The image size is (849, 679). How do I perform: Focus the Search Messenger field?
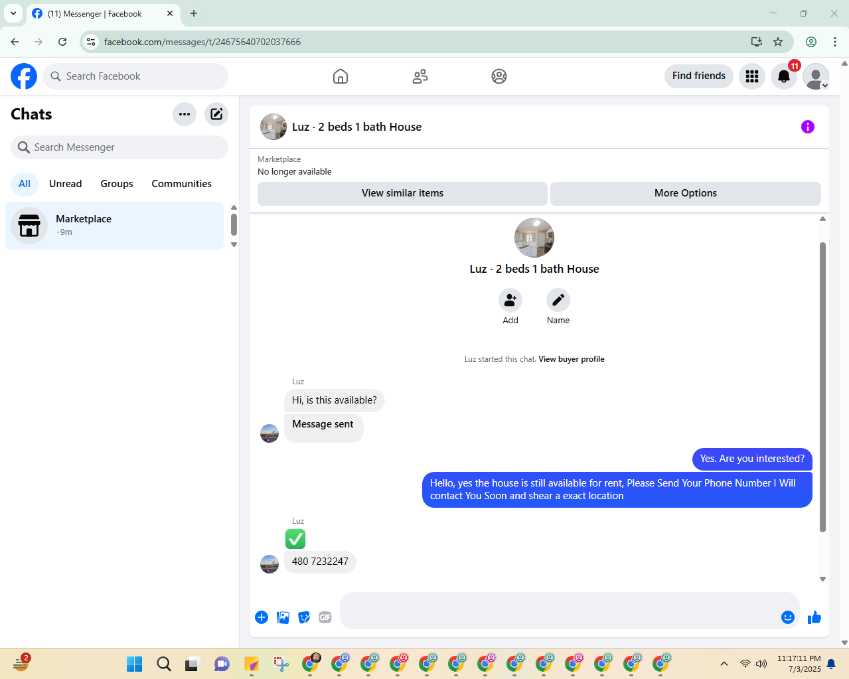119,147
